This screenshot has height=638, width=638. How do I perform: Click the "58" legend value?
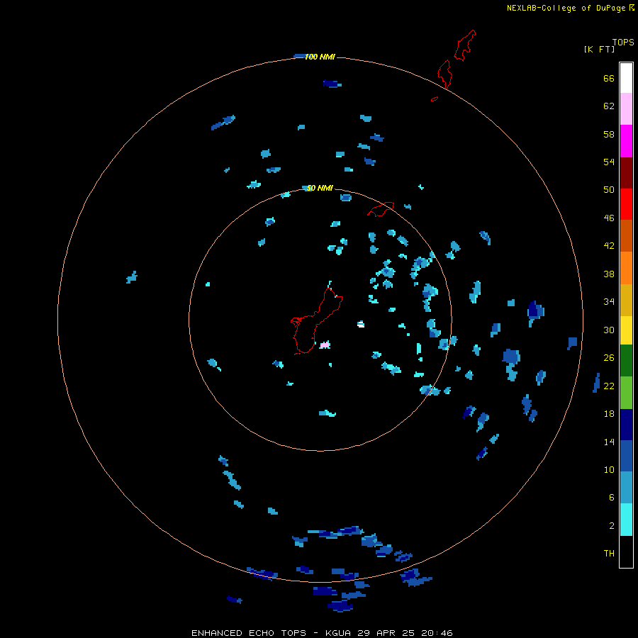click(x=609, y=134)
